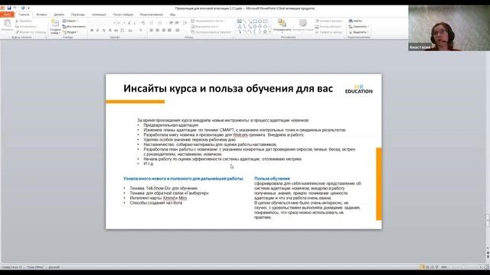The image size is (490, 275).
Task: Click the Repeat icon in Quick Access toolbar
Action: pos(23,8)
